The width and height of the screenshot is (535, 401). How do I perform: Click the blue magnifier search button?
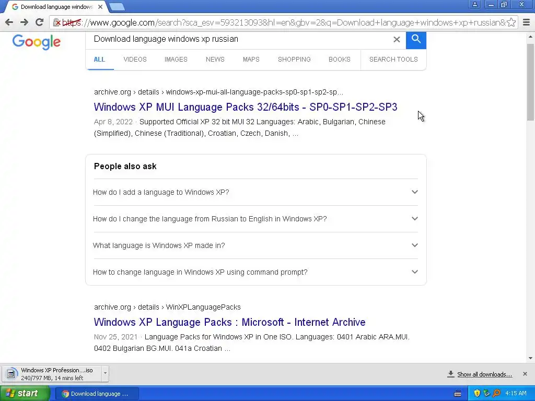click(416, 40)
